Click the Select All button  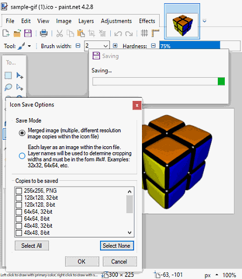pos(32,246)
